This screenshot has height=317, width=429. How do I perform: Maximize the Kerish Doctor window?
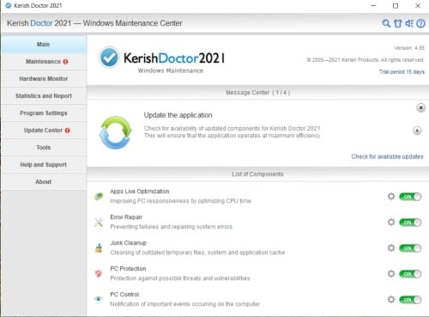coord(396,6)
